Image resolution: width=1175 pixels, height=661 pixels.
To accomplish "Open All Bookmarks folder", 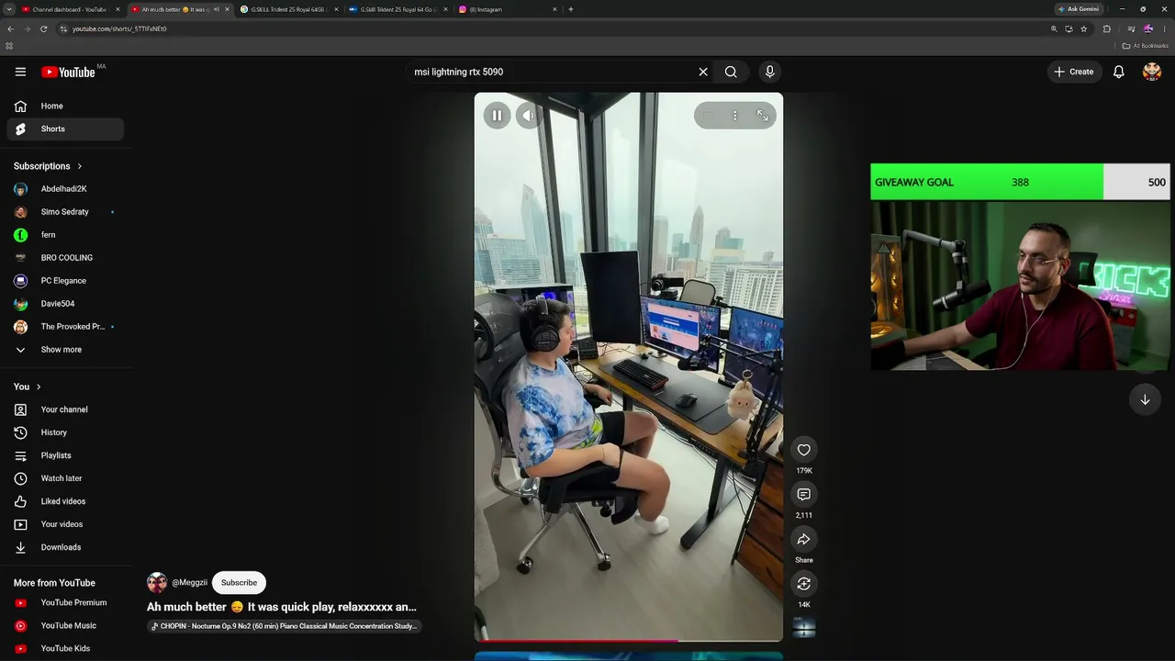I will pos(1145,45).
